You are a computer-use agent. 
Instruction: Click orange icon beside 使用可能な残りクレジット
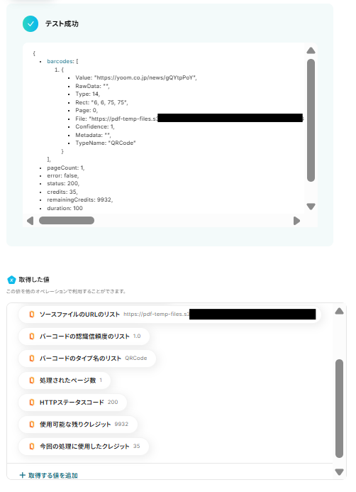(32, 425)
